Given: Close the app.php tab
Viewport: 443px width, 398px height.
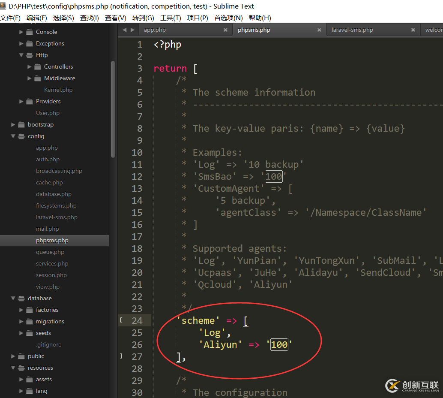Looking at the screenshot, I should click(x=225, y=30).
